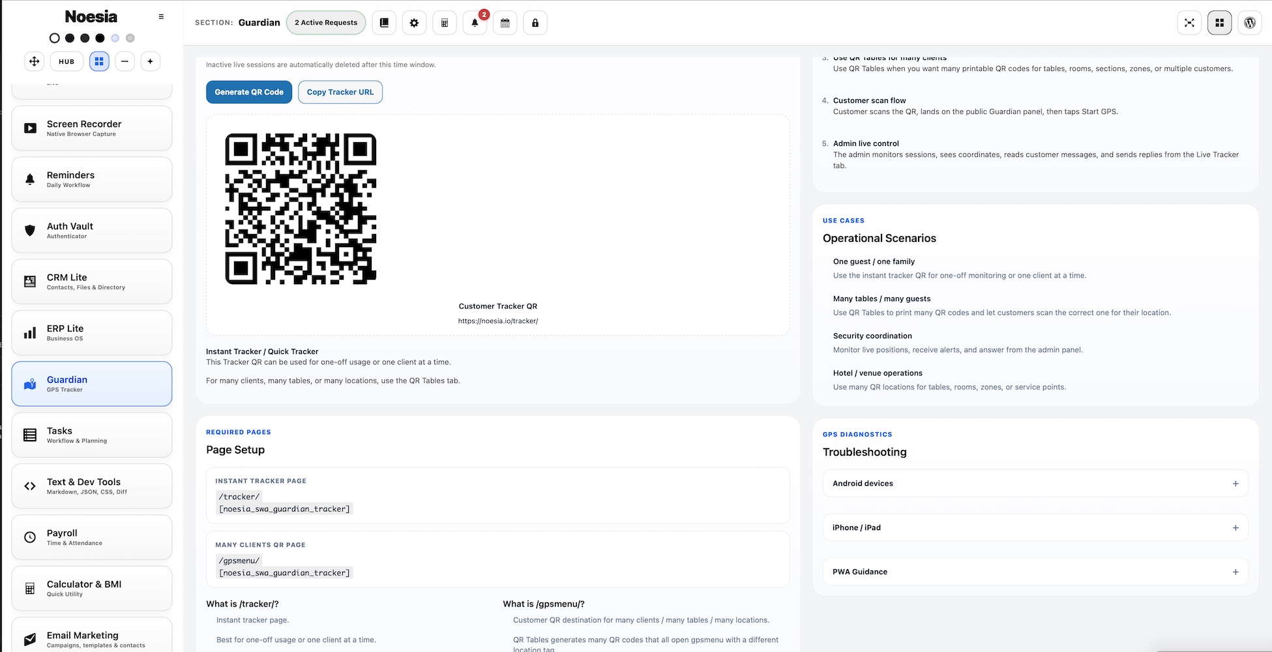Open notifications bell with badge 2
Viewport: 1272px width, 652px height.
coord(475,23)
